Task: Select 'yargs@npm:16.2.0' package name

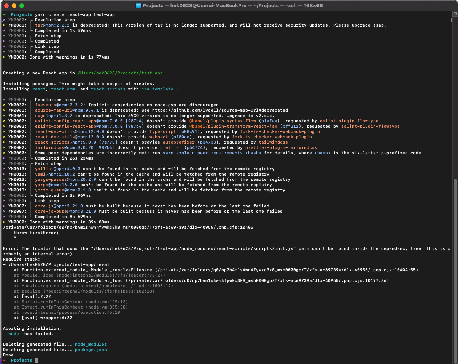Action: [56, 185]
